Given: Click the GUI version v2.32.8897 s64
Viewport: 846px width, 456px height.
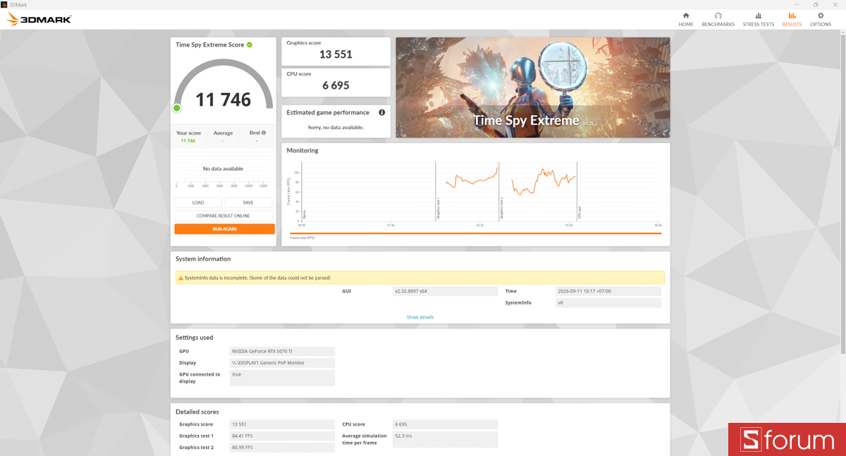Looking at the screenshot, I should [x=446, y=291].
